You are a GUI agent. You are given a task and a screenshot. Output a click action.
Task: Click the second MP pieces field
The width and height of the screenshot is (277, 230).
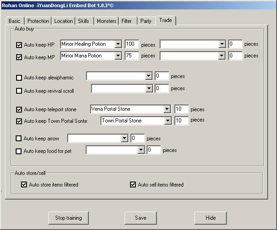point(235,56)
